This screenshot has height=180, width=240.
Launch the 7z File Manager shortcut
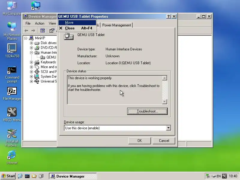click(12, 94)
